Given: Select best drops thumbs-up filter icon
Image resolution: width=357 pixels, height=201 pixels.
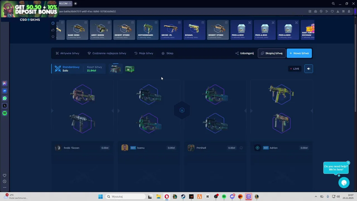Looking at the screenshot, I should [53, 30].
